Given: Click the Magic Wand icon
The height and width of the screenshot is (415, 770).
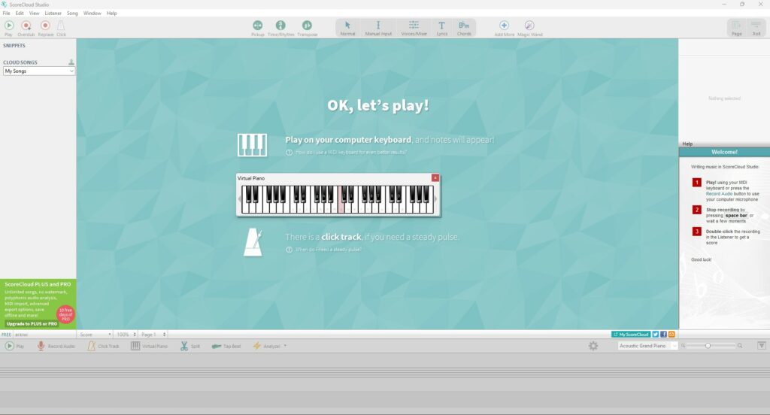Looking at the screenshot, I should pos(529,26).
